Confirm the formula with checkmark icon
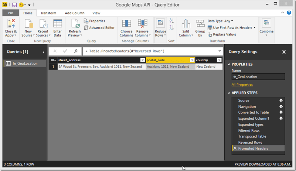 pos(65,51)
